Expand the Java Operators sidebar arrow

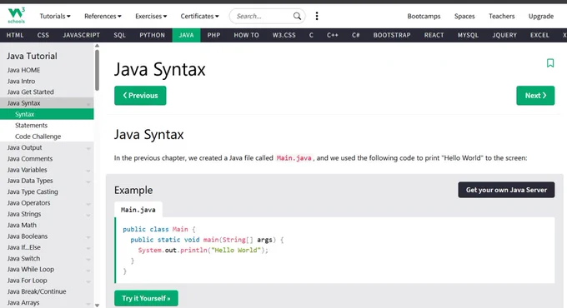88,204
